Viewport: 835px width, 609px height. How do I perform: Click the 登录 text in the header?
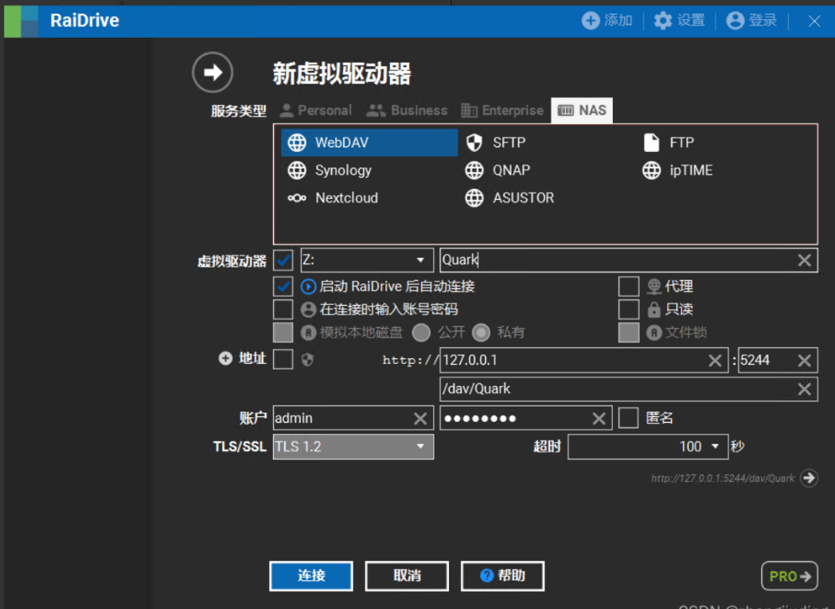click(x=763, y=21)
